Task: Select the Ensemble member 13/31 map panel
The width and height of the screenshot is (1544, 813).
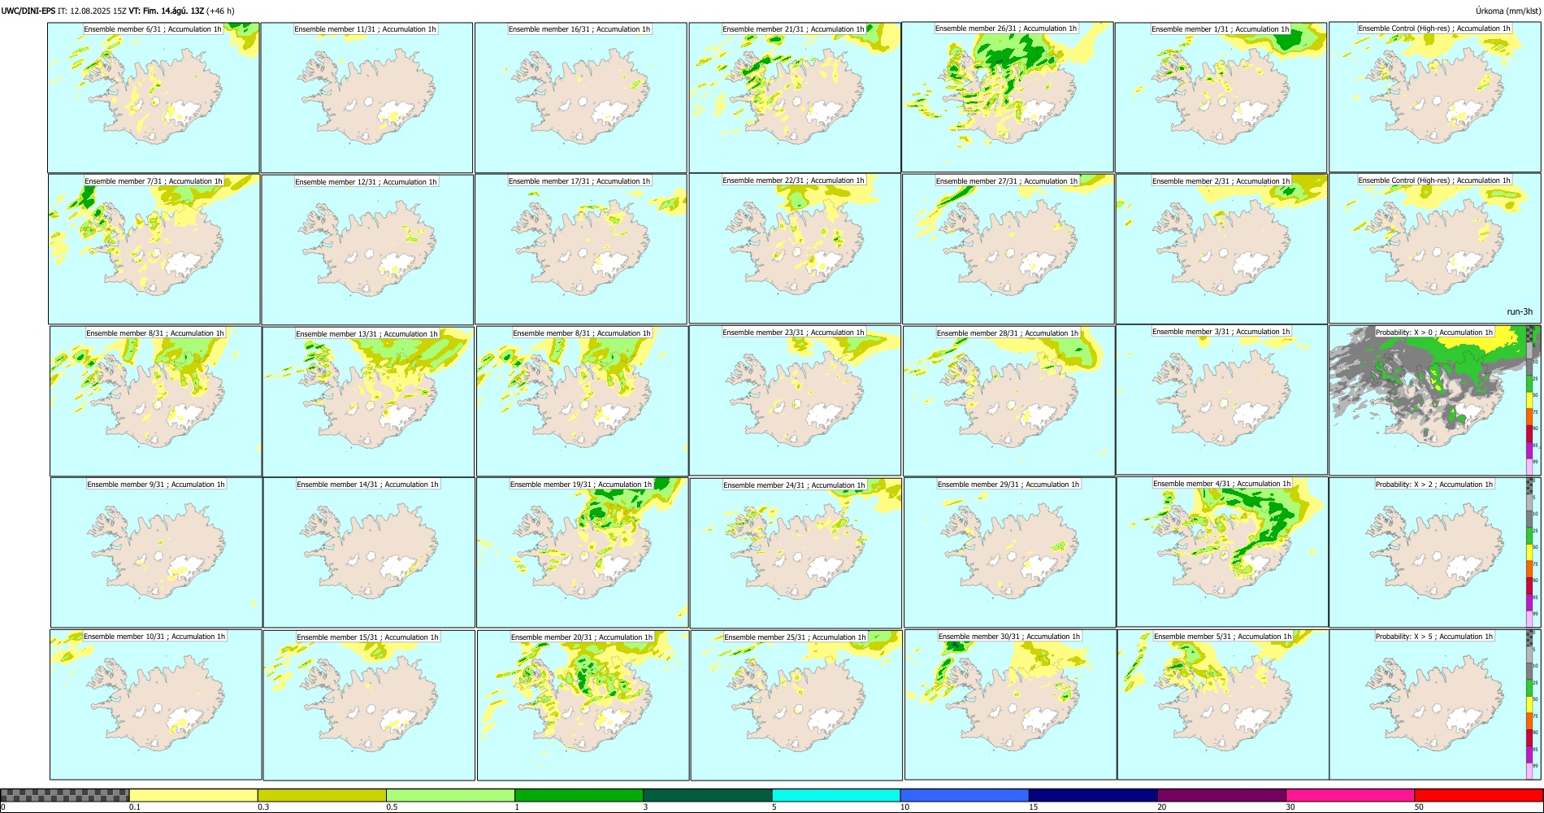Action: tap(368, 402)
